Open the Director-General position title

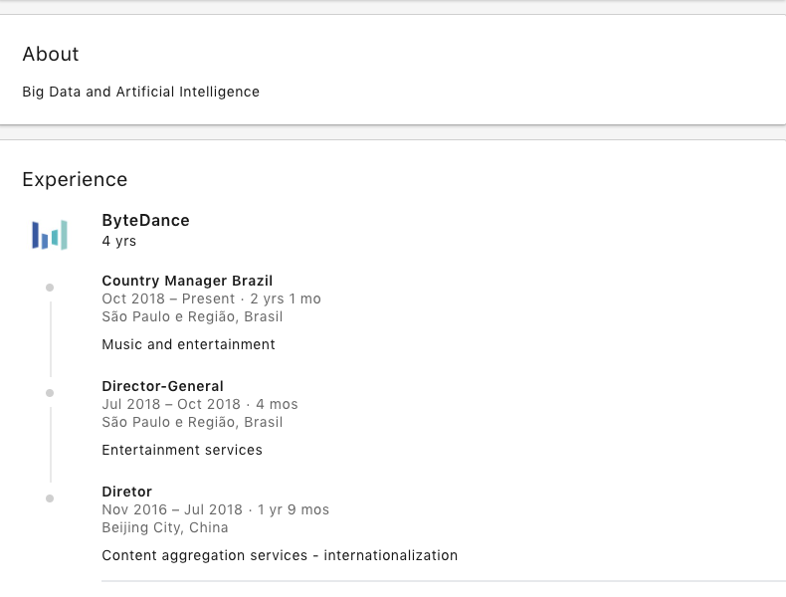[x=162, y=386]
